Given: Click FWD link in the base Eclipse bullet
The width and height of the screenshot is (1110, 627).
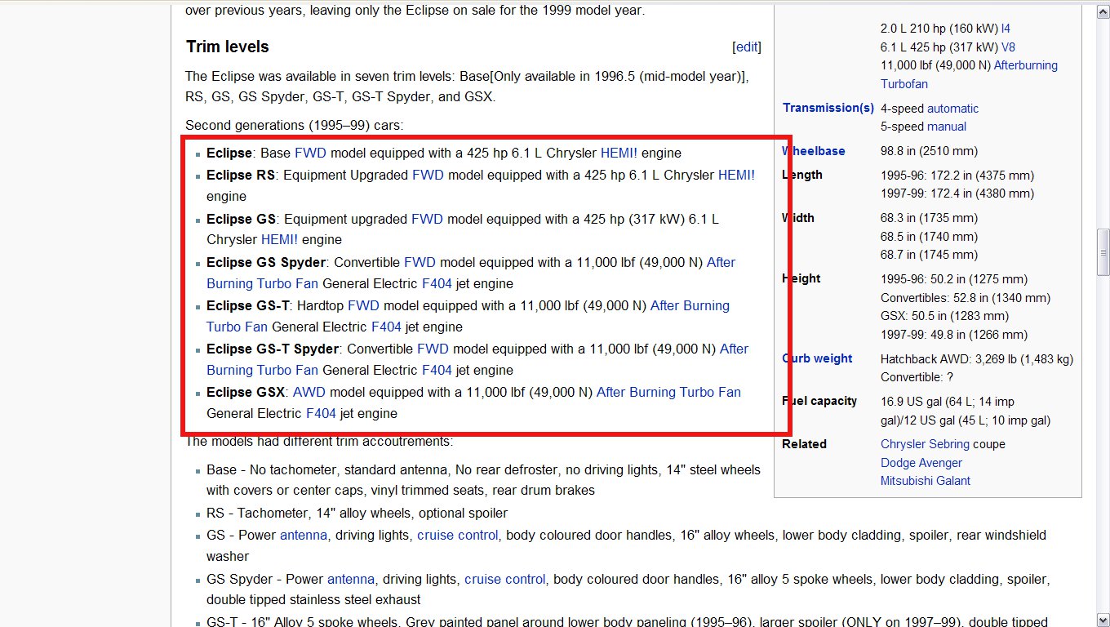Looking at the screenshot, I should click(310, 153).
